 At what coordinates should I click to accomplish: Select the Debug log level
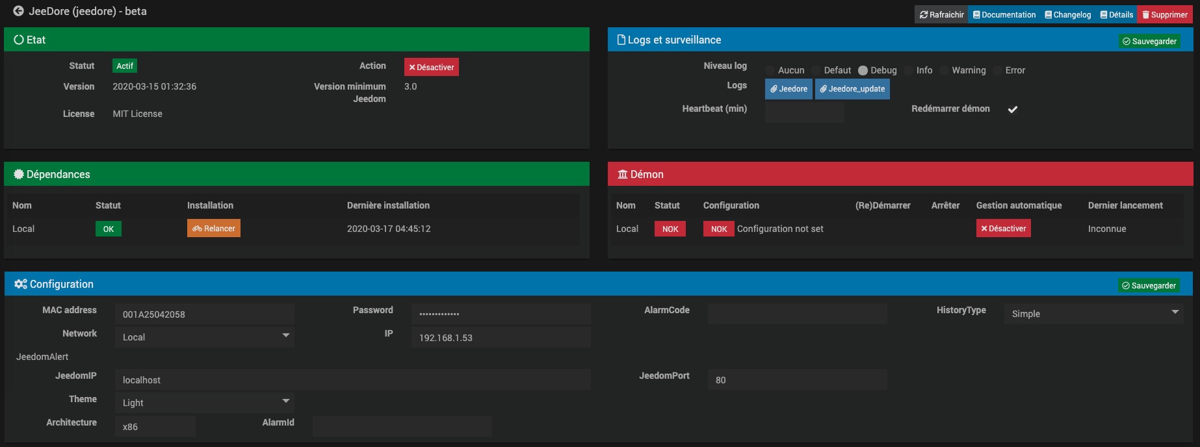point(863,70)
